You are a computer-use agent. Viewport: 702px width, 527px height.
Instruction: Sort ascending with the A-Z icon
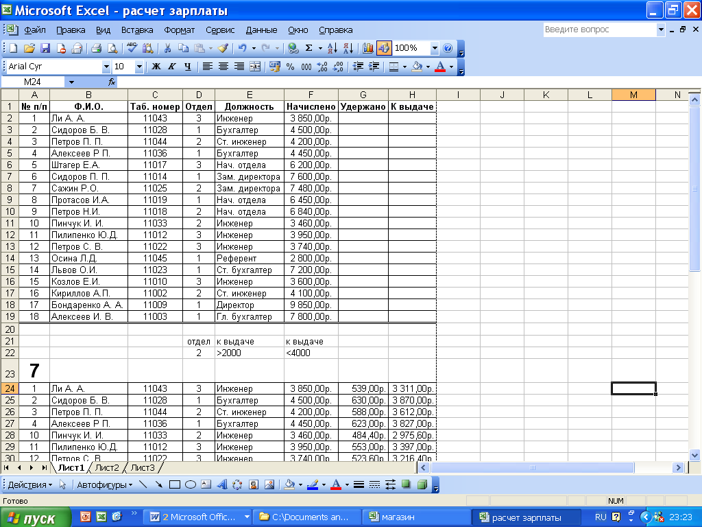[332, 48]
